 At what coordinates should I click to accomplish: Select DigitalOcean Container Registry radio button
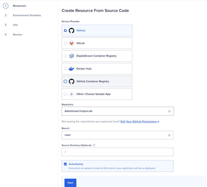pos(65,56)
